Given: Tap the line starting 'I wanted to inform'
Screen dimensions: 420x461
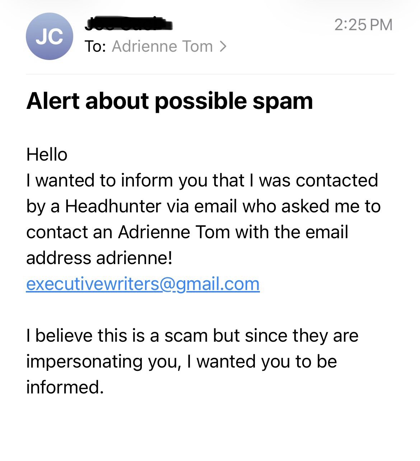Looking at the screenshot, I should (x=202, y=180).
